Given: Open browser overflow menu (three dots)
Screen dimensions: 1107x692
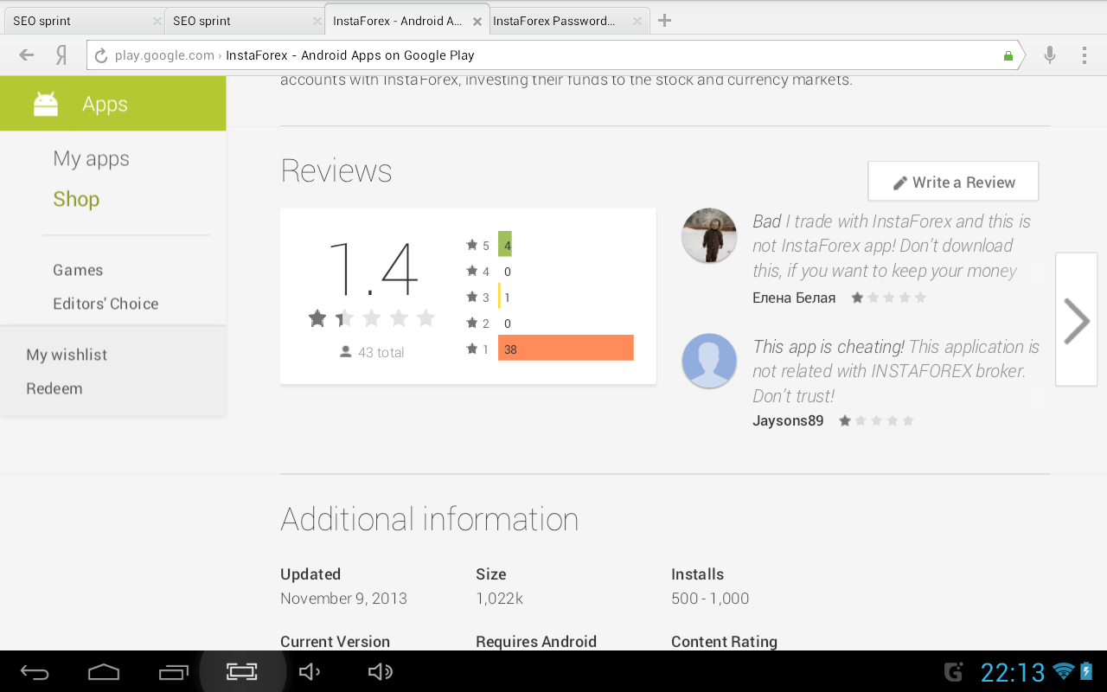Looking at the screenshot, I should 1084,55.
